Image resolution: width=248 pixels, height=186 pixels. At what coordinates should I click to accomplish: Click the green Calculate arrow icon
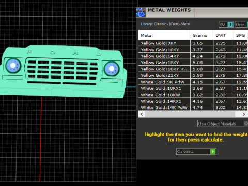click(x=213, y=151)
